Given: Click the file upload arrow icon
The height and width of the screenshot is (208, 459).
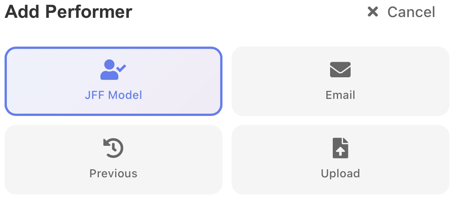Looking at the screenshot, I should [340, 148].
